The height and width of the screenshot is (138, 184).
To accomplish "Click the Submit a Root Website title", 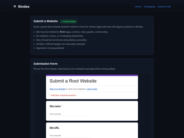I will tap(73, 81).
